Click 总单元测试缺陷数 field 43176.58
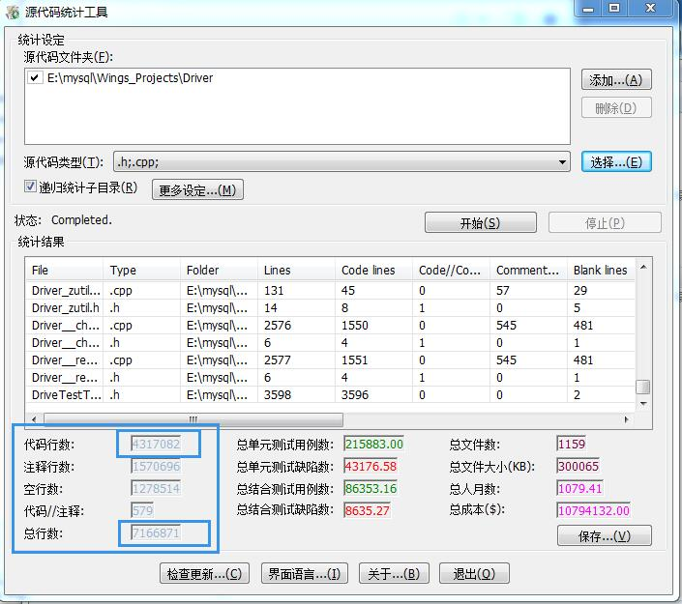Viewport: 682px width, 604px height. click(371, 466)
